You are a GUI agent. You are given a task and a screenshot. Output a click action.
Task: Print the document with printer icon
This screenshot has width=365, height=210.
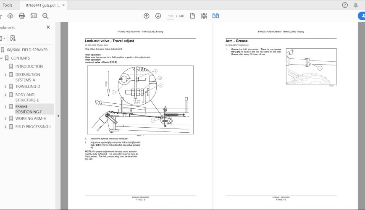click(x=22, y=16)
